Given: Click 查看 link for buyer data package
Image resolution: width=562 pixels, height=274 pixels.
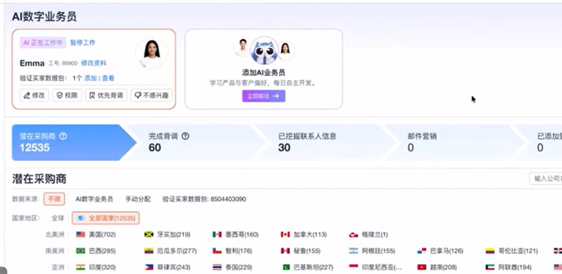Looking at the screenshot, I should pos(108,78).
